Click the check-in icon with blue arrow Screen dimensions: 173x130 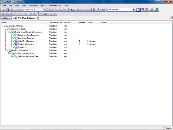click(x=45, y=14)
